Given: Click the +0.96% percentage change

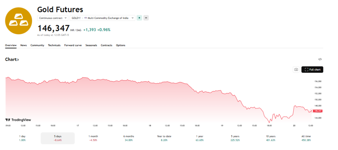Looking at the screenshot, I should (x=104, y=30).
